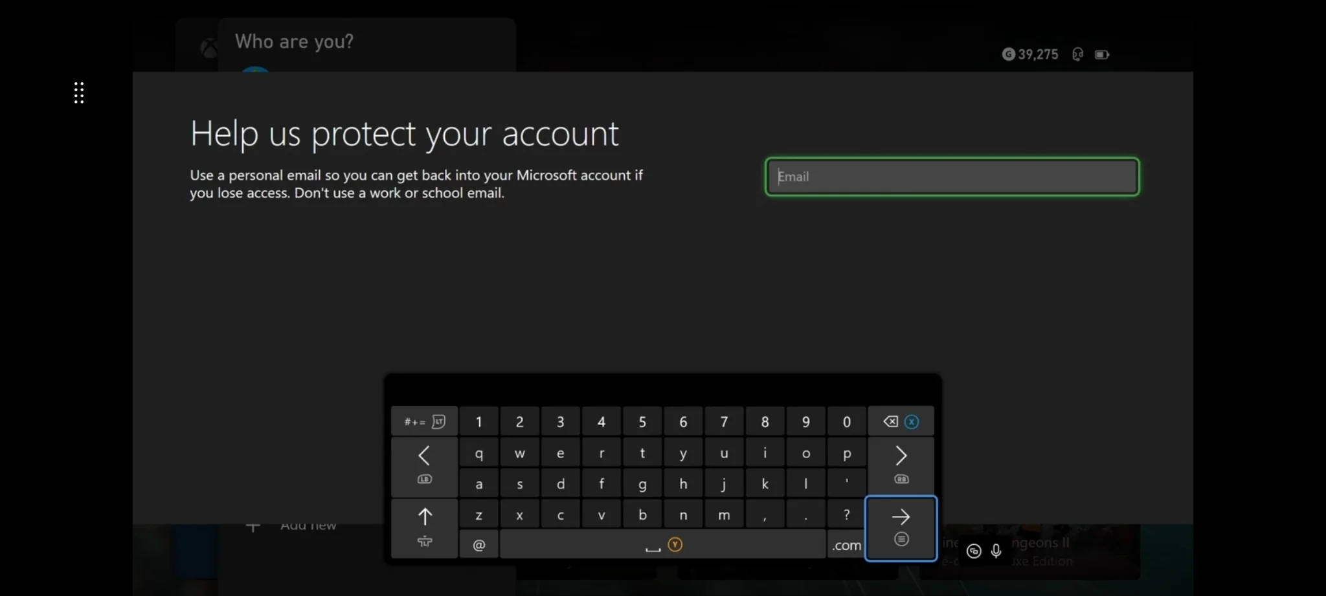Screen dimensions: 1326x596
Task: Tap the question mark key
Action: point(846,514)
